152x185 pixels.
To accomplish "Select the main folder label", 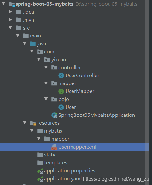I will tap(35, 36).
